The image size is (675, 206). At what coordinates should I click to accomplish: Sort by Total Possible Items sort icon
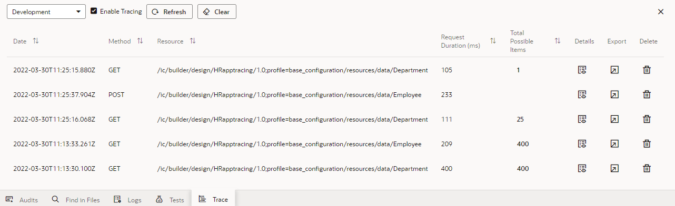coord(558,41)
